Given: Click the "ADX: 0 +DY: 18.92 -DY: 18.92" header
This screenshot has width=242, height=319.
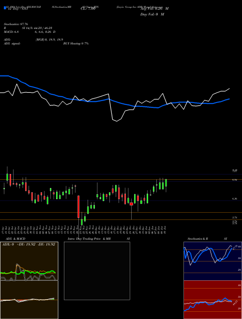Looking at the screenshot, I should 29,245.
